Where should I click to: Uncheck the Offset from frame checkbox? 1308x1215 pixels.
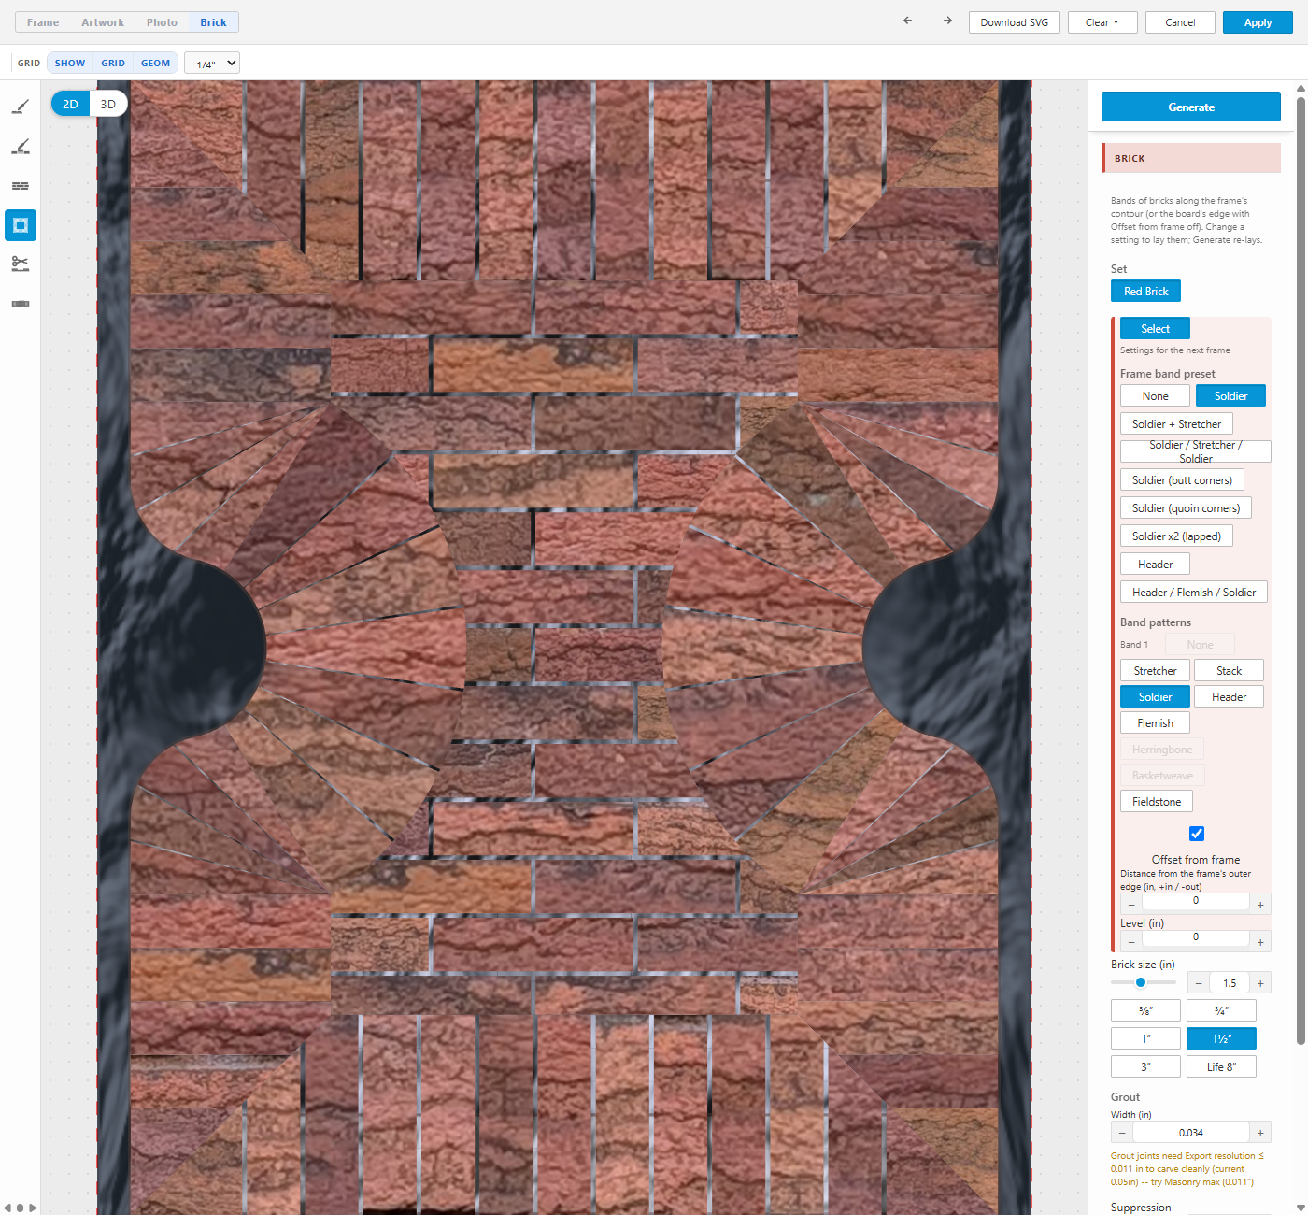(1197, 834)
